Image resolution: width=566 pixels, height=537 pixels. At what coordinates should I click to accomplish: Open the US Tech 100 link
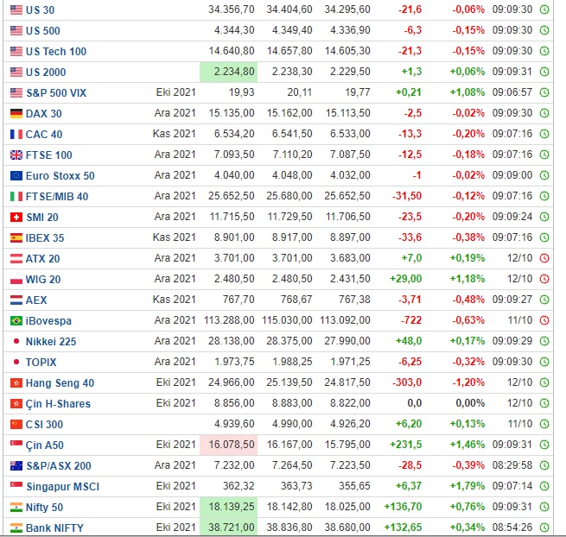(56, 52)
